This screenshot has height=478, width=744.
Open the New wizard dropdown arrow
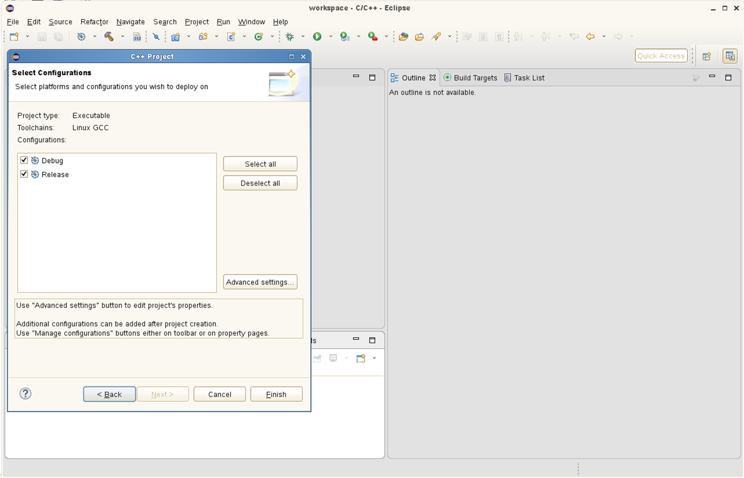point(27,37)
